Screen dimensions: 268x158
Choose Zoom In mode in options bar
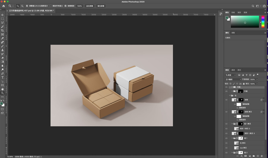(x=18, y=6)
